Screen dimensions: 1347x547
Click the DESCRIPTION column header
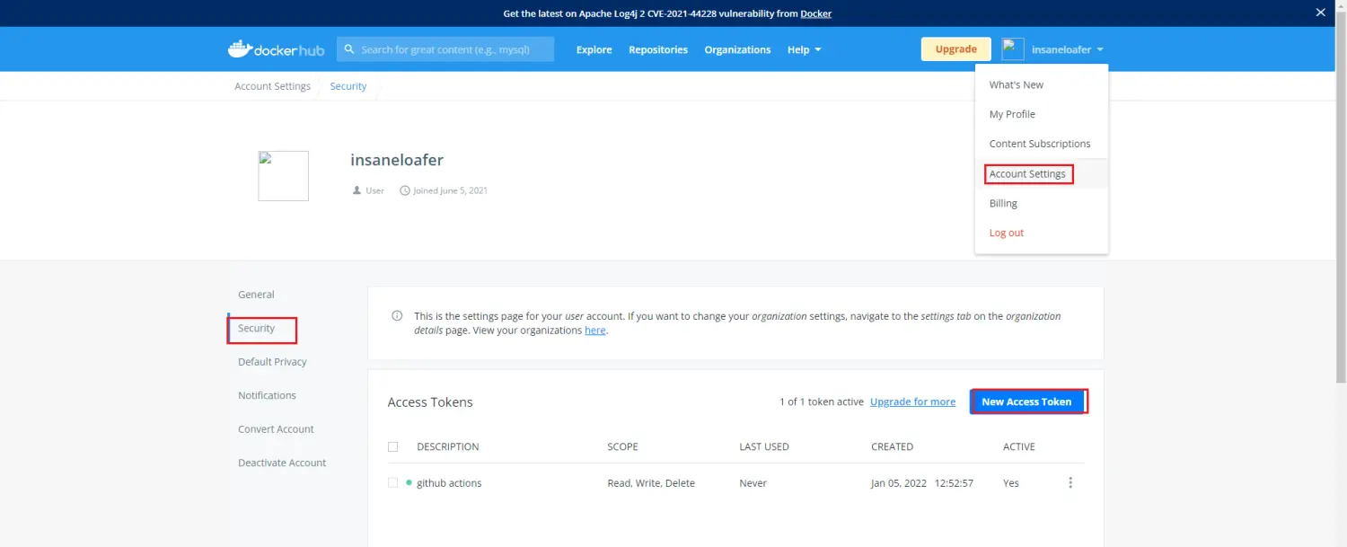tap(448, 446)
